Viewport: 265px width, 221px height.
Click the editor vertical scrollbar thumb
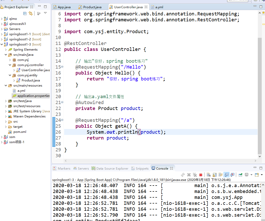pos(260,96)
